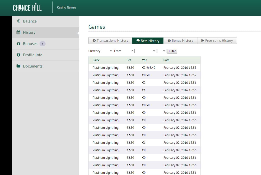Click Platinum Lightning in the 15:57 row
This screenshot has height=175, width=261.
106,75
